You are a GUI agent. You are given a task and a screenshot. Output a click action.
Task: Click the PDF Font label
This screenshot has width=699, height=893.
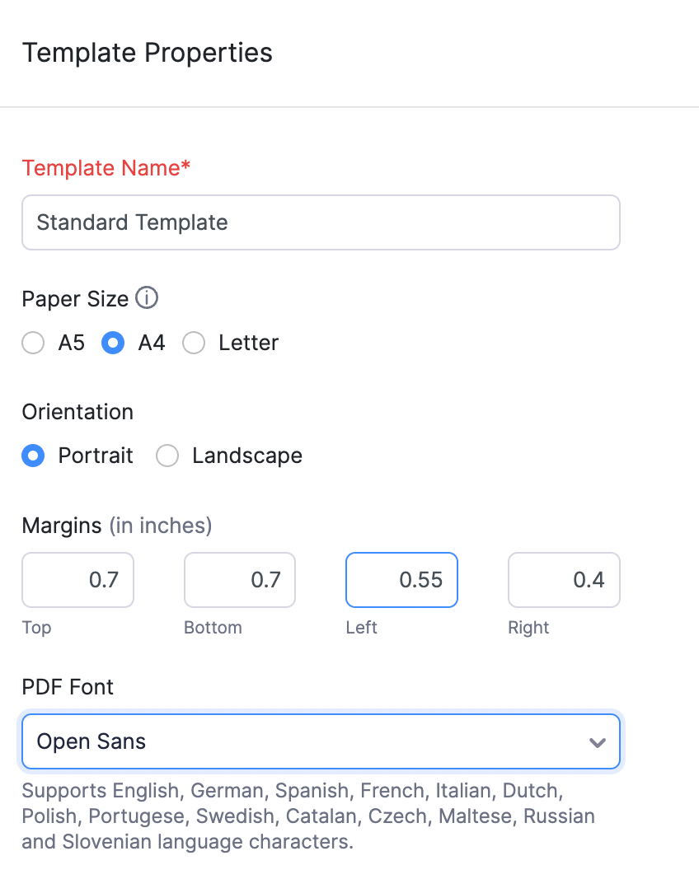68,687
